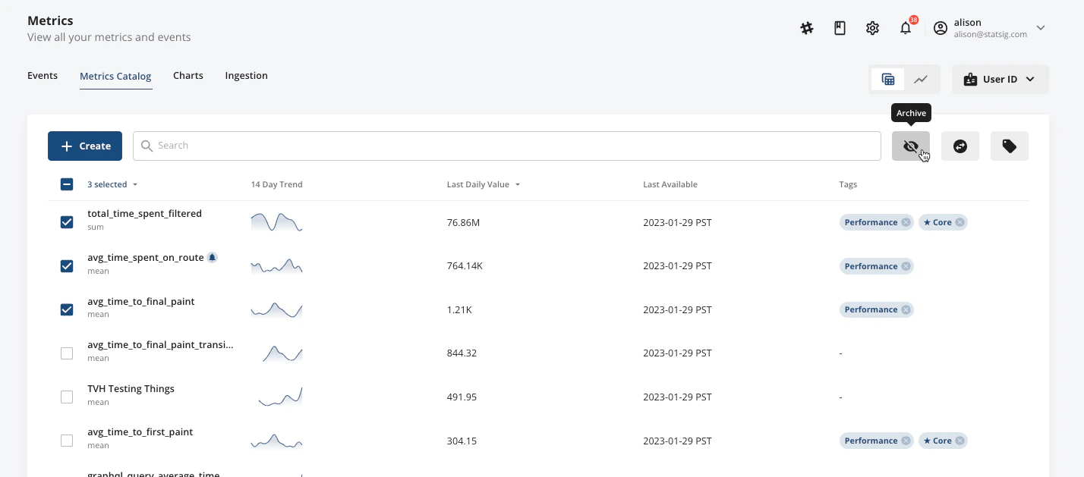The width and height of the screenshot is (1084, 477).
Task: Remove Performance tag from avg_time_to_first_paint
Action: point(906,441)
